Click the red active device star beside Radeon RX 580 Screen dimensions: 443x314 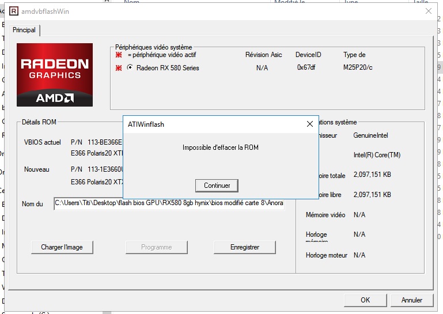(x=119, y=68)
